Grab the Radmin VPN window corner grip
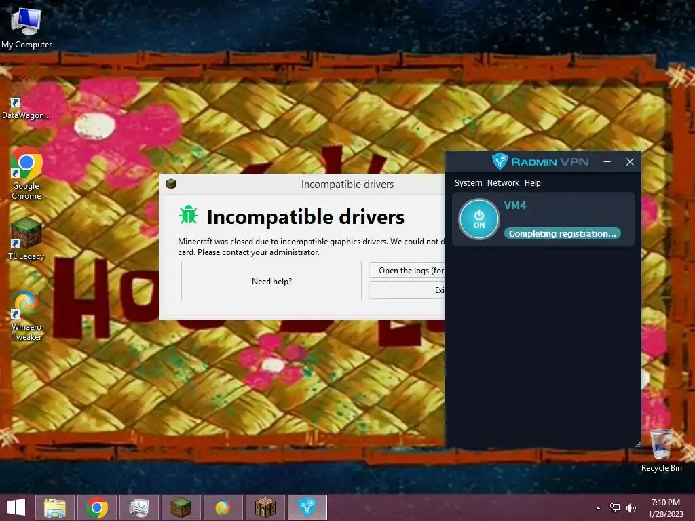The image size is (695, 521). click(x=638, y=444)
